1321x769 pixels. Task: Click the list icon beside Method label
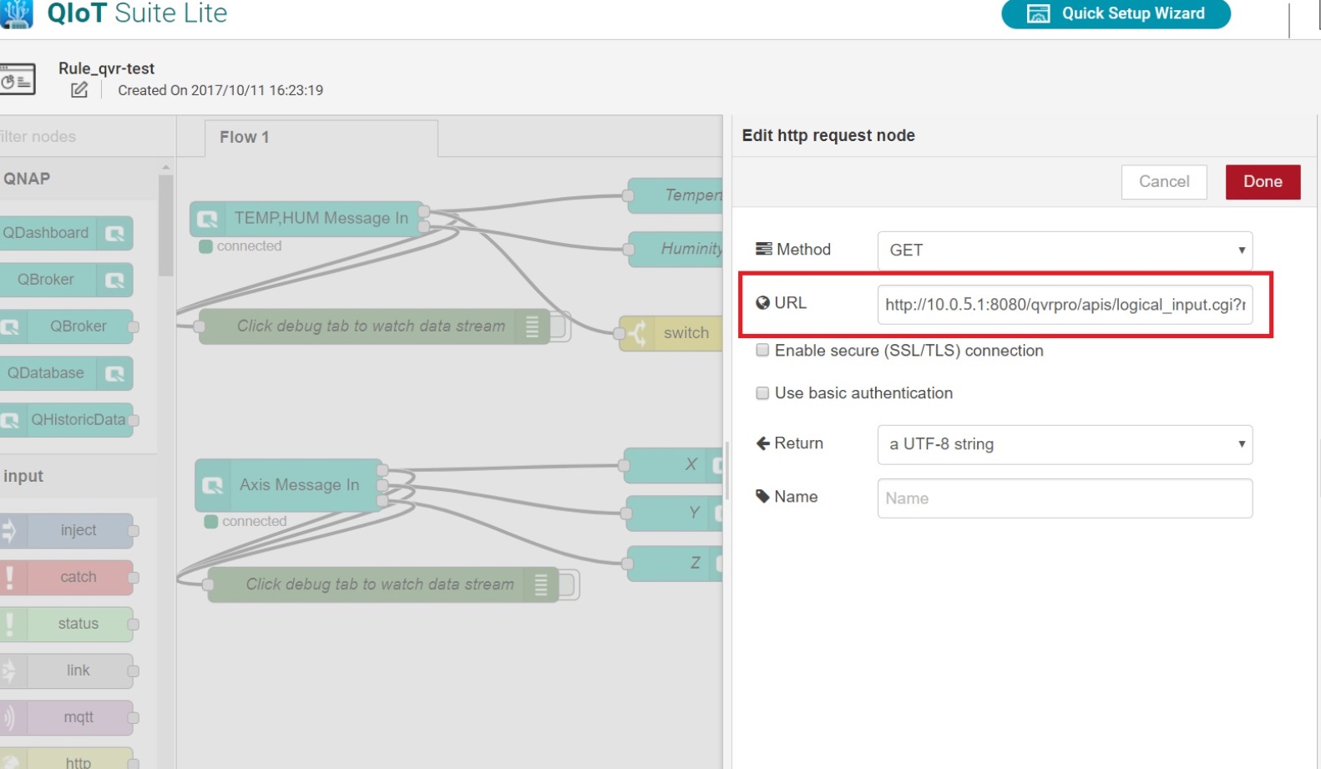click(x=763, y=249)
